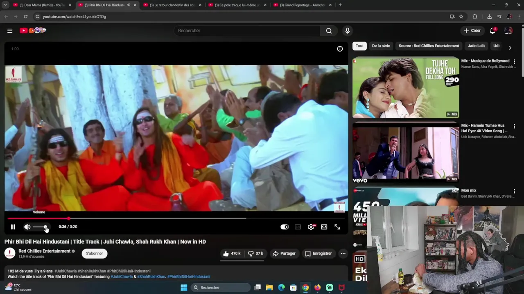Launch Microsoft Edge from taskbar
Screen dimensions: 524x294
[x=281, y=287]
